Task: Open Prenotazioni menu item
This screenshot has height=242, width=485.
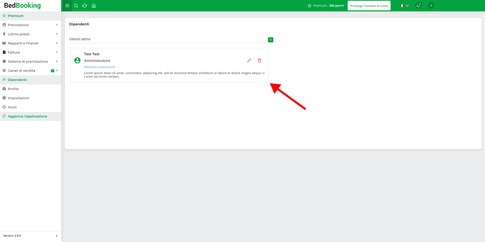Action: [x=30, y=25]
